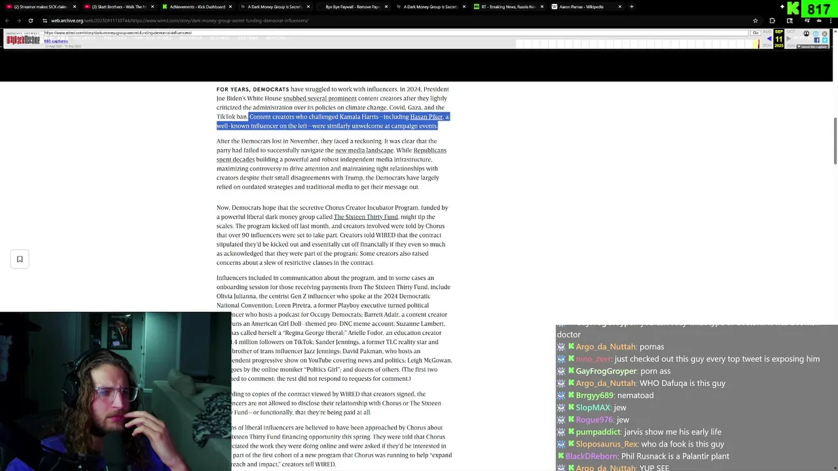Open 'The Sixteen Thirty Fund' link

point(365,217)
